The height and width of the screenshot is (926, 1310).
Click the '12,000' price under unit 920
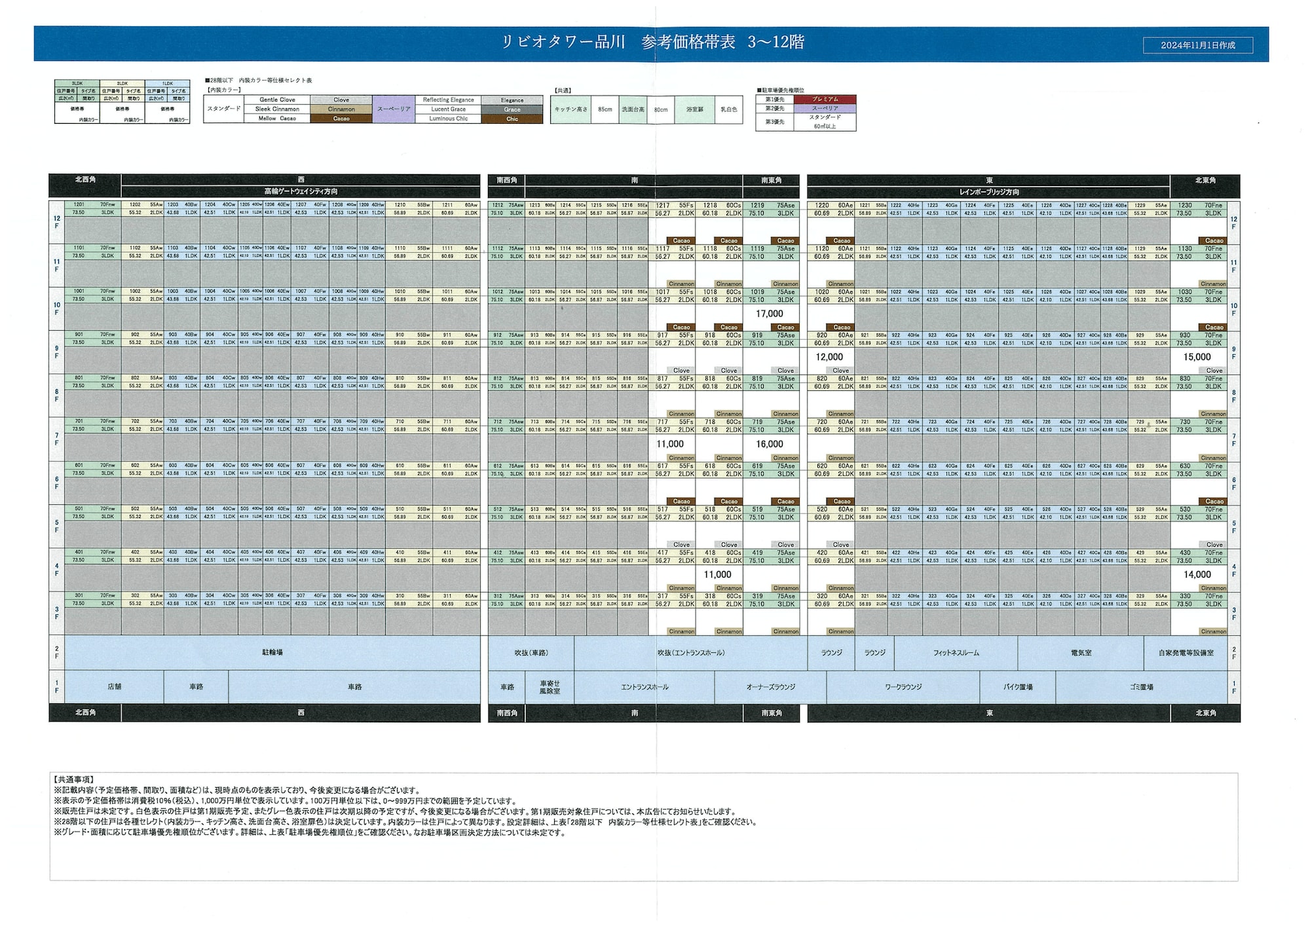pos(829,357)
